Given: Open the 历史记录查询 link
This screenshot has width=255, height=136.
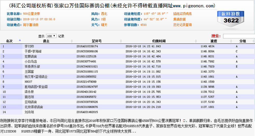Looking at the screenshot, I should [x=182, y=25].
